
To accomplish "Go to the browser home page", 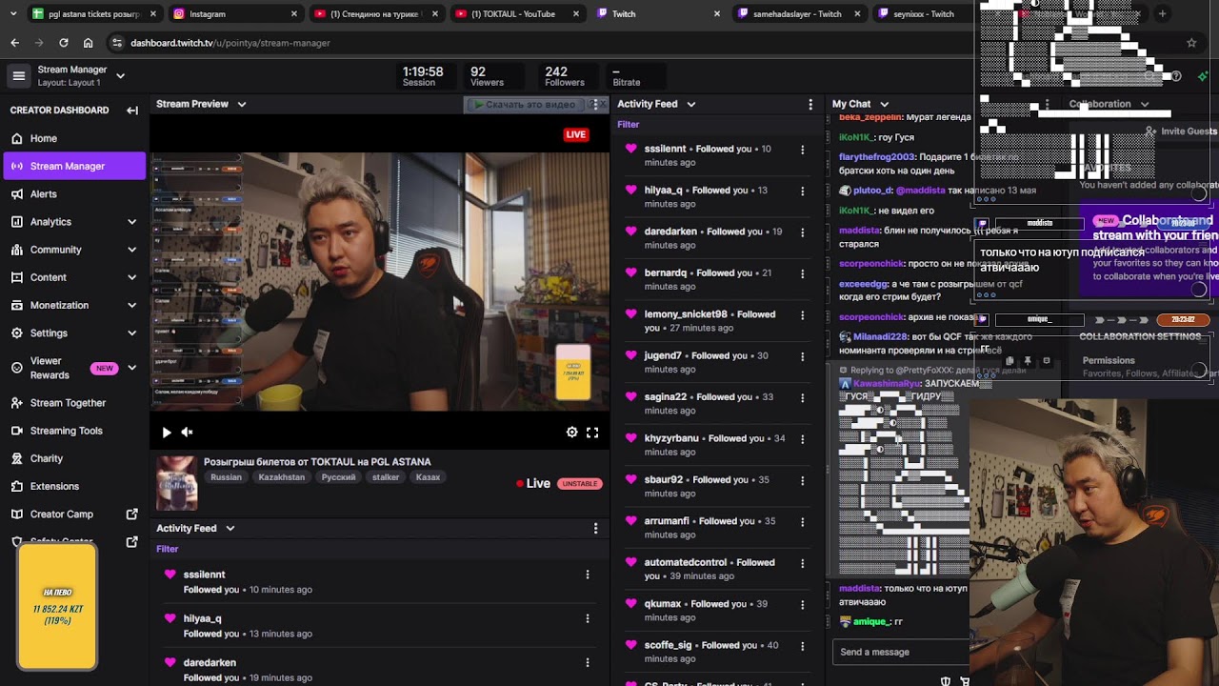I will pyautogui.click(x=89, y=43).
